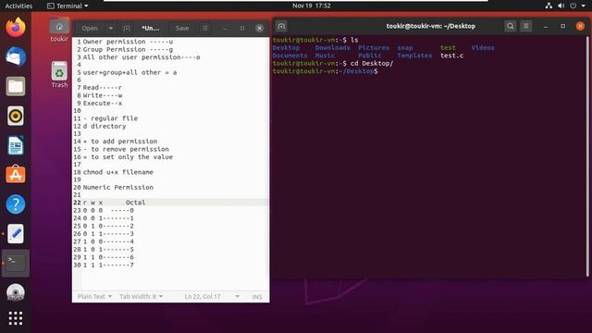Click the Save button in text editor
The image size is (592, 333).
182,29
